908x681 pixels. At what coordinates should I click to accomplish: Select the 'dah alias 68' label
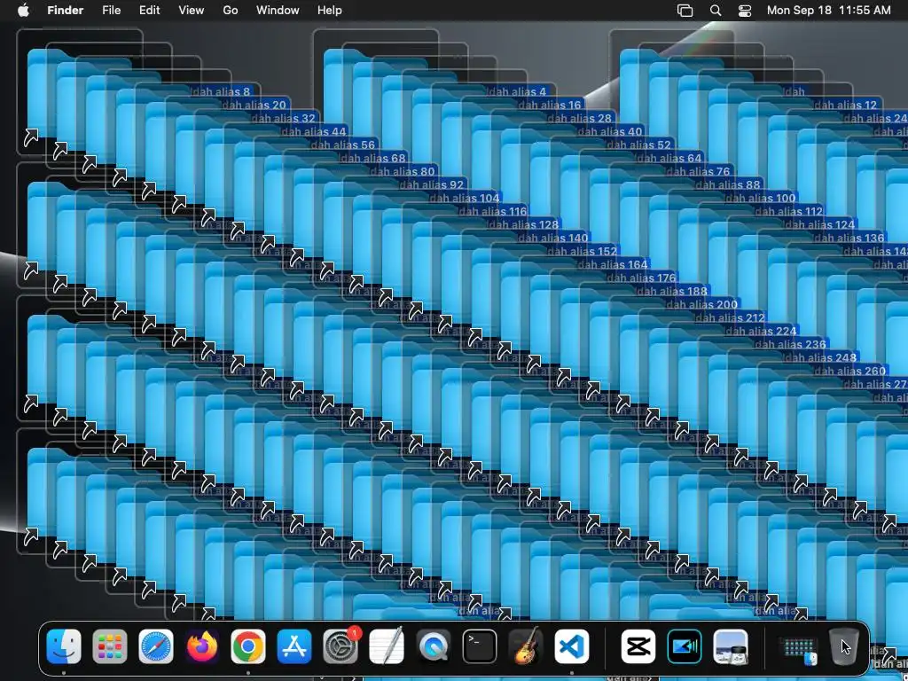pyautogui.click(x=373, y=158)
